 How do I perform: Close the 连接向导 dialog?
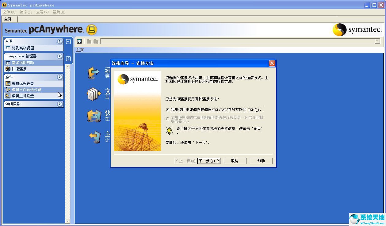(272, 63)
